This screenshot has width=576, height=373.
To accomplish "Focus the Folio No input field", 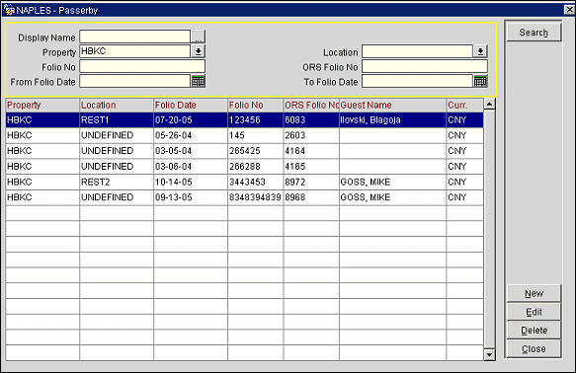I will pos(142,66).
